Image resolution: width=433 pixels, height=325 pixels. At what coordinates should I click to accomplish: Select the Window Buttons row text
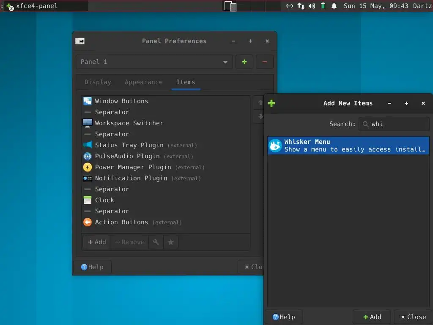[121, 101]
